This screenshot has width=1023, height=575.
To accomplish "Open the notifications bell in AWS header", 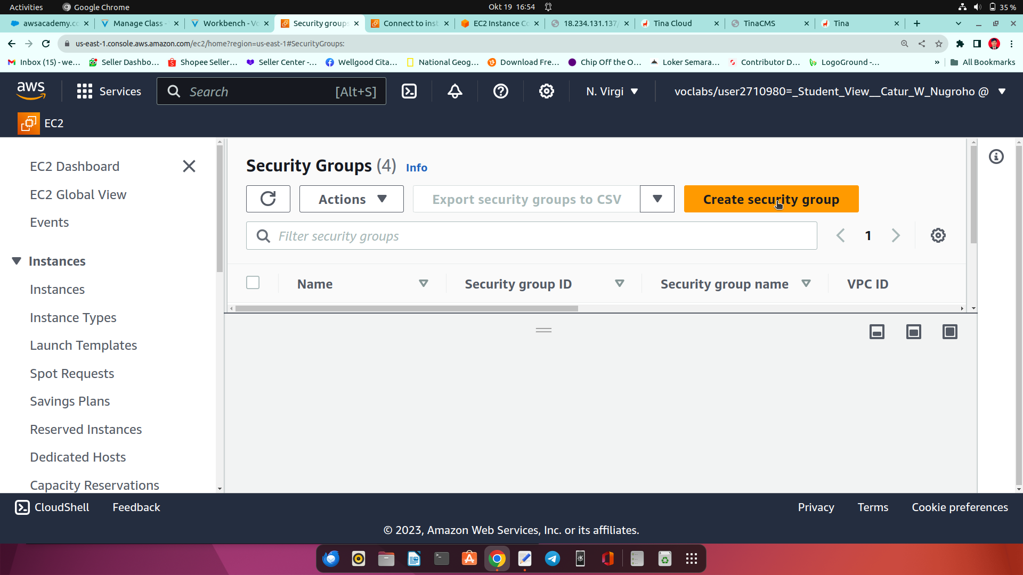I will [x=454, y=92].
